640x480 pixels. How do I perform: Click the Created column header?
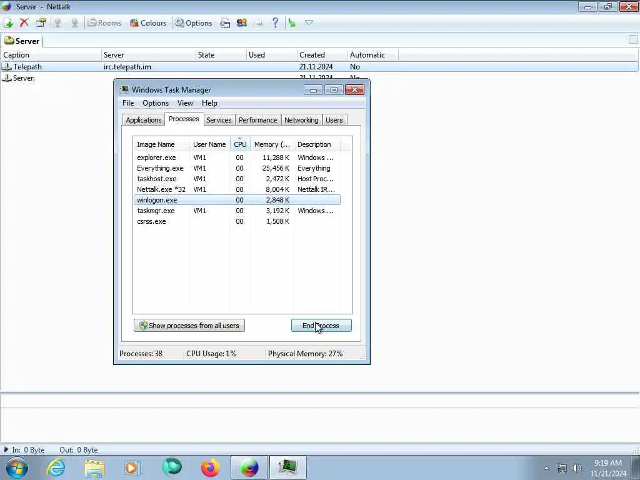322,55
